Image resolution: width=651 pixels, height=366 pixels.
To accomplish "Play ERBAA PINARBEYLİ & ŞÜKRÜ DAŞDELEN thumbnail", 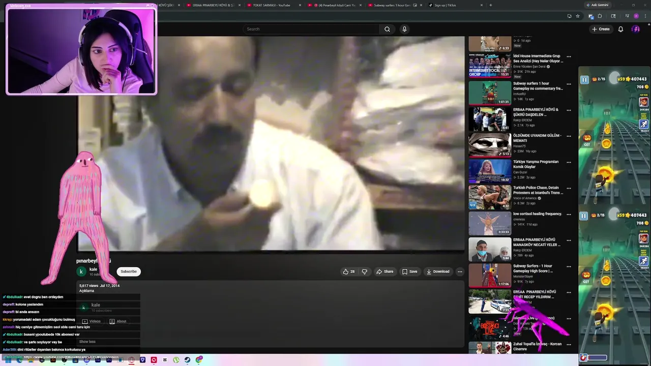I will (x=490, y=119).
